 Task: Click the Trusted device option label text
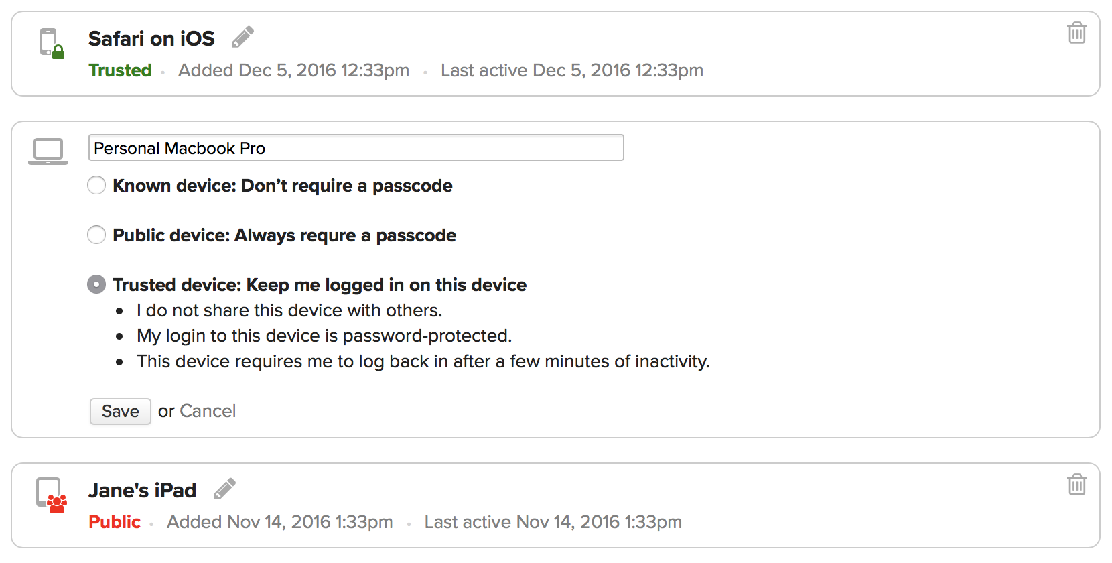[320, 285]
